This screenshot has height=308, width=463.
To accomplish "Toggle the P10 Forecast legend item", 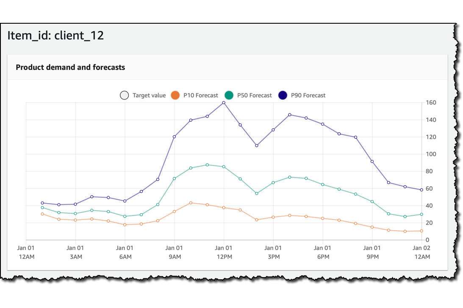I will coord(194,95).
